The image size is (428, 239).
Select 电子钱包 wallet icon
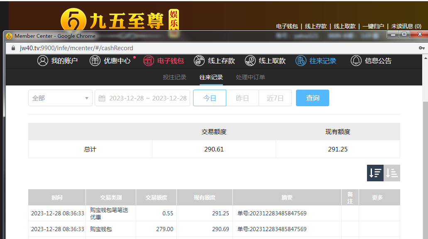(149, 61)
